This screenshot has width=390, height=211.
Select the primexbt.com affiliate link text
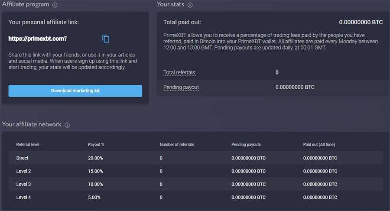pos(38,39)
